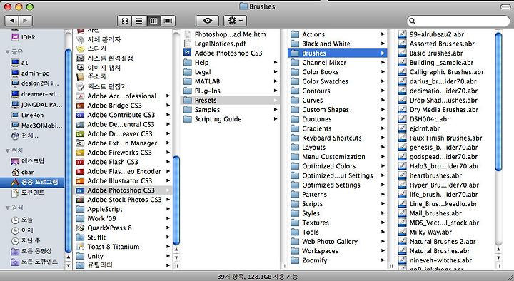
Task: Select Calligraphic Brushes.abr file
Action: point(445,72)
